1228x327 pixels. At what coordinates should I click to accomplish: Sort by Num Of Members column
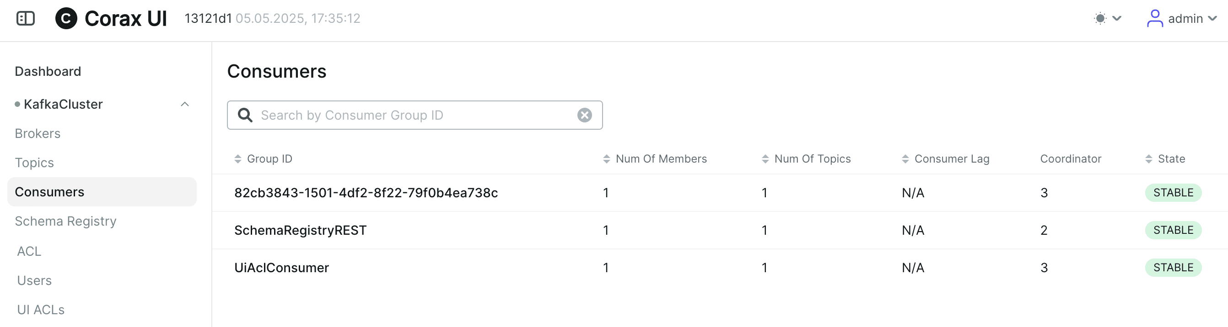655,159
